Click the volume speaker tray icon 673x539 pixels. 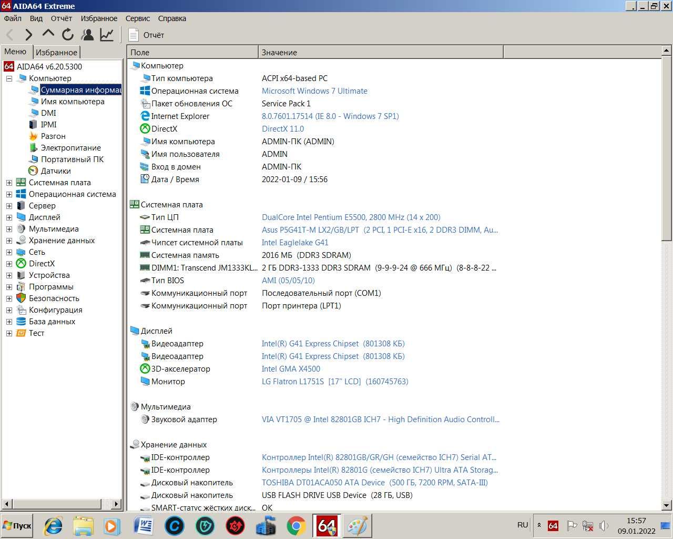click(x=604, y=525)
